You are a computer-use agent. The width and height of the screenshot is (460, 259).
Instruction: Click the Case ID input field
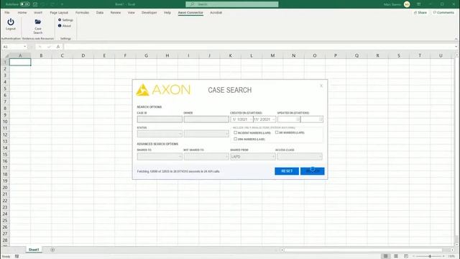coord(160,119)
